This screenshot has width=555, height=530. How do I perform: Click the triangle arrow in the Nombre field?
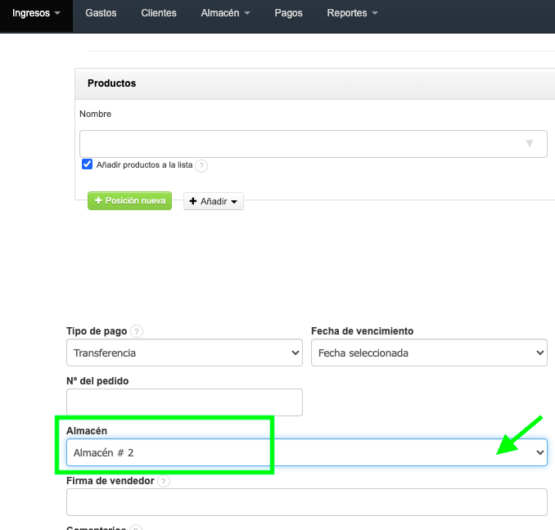[x=529, y=144]
